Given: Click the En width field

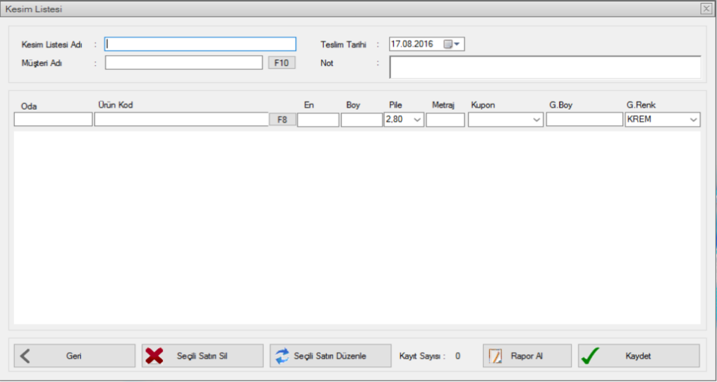Looking at the screenshot, I should tap(318, 120).
